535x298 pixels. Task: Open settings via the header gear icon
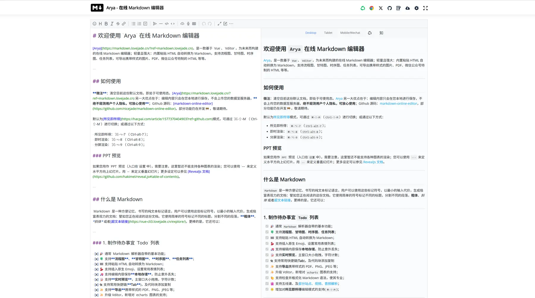[x=416, y=8]
